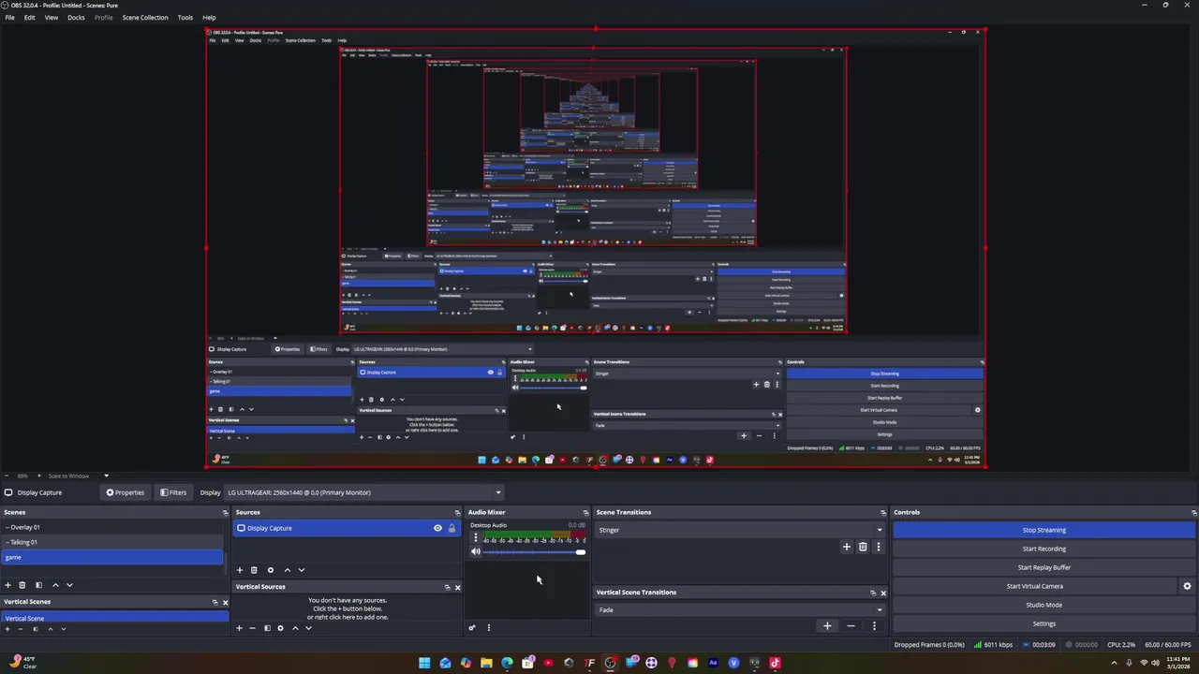
Task: Open gear settings in the Vertical Sources toolbar
Action: coord(280,628)
